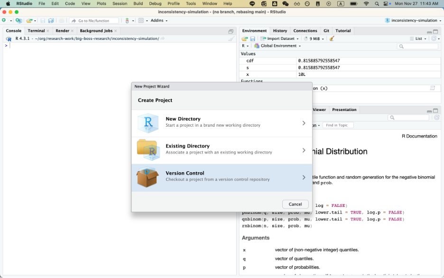444x278 pixels.
Task: Click the Help pane search field
Action: click(408, 117)
